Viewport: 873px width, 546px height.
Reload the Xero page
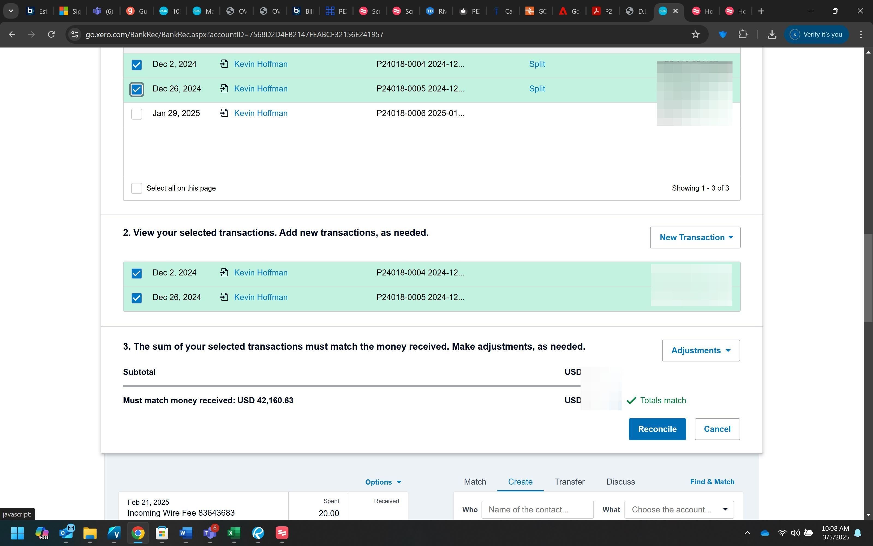click(51, 34)
